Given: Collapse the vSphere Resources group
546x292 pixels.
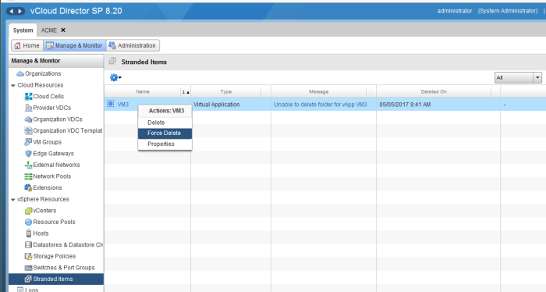Looking at the screenshot, I should (13, 200).
